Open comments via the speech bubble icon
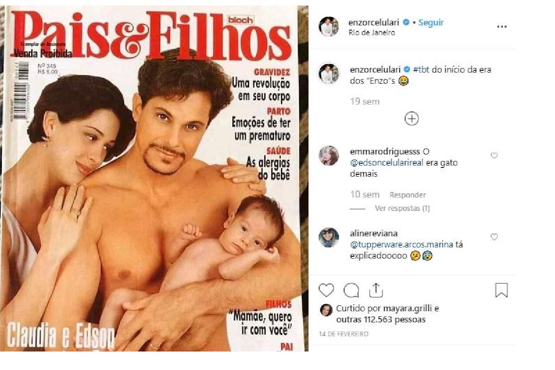The image size is (555, 370). coord(351,290)
